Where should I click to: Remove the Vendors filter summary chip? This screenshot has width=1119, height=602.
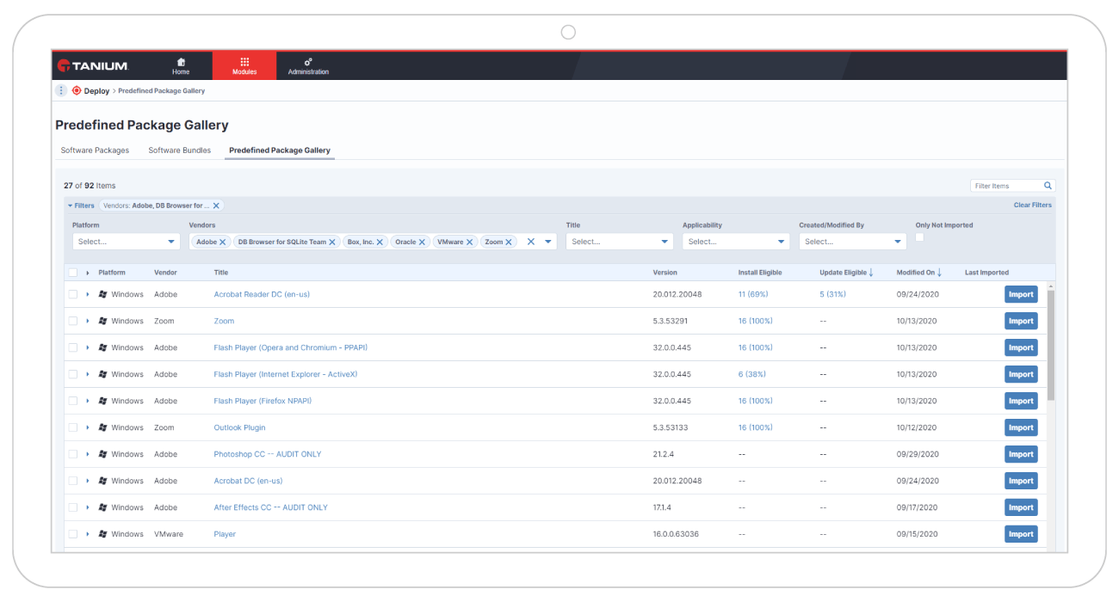(216, 206)
